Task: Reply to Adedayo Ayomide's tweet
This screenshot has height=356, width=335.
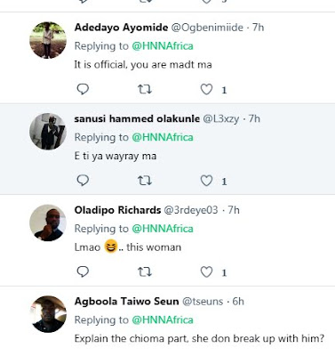Action: tap(83, 89)
